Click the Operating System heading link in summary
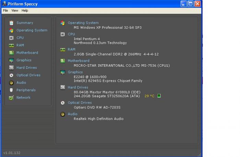The height and width of the screenshot is (157, 240). pos(83,23)
